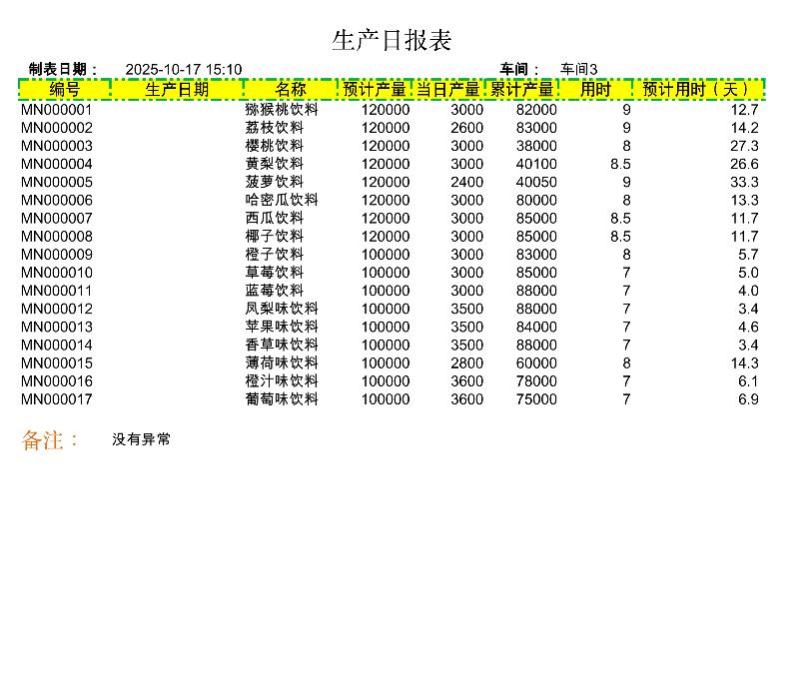799x699 pixels.
Task: Click daily output 2400 for 菠萝饮料
Action: click(x=466, y=182)
